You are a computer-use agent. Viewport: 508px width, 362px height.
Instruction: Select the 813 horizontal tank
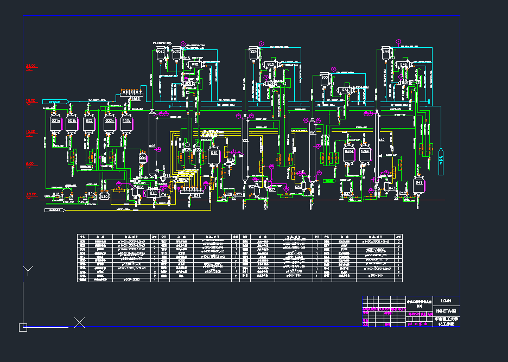tap(105, 196)
